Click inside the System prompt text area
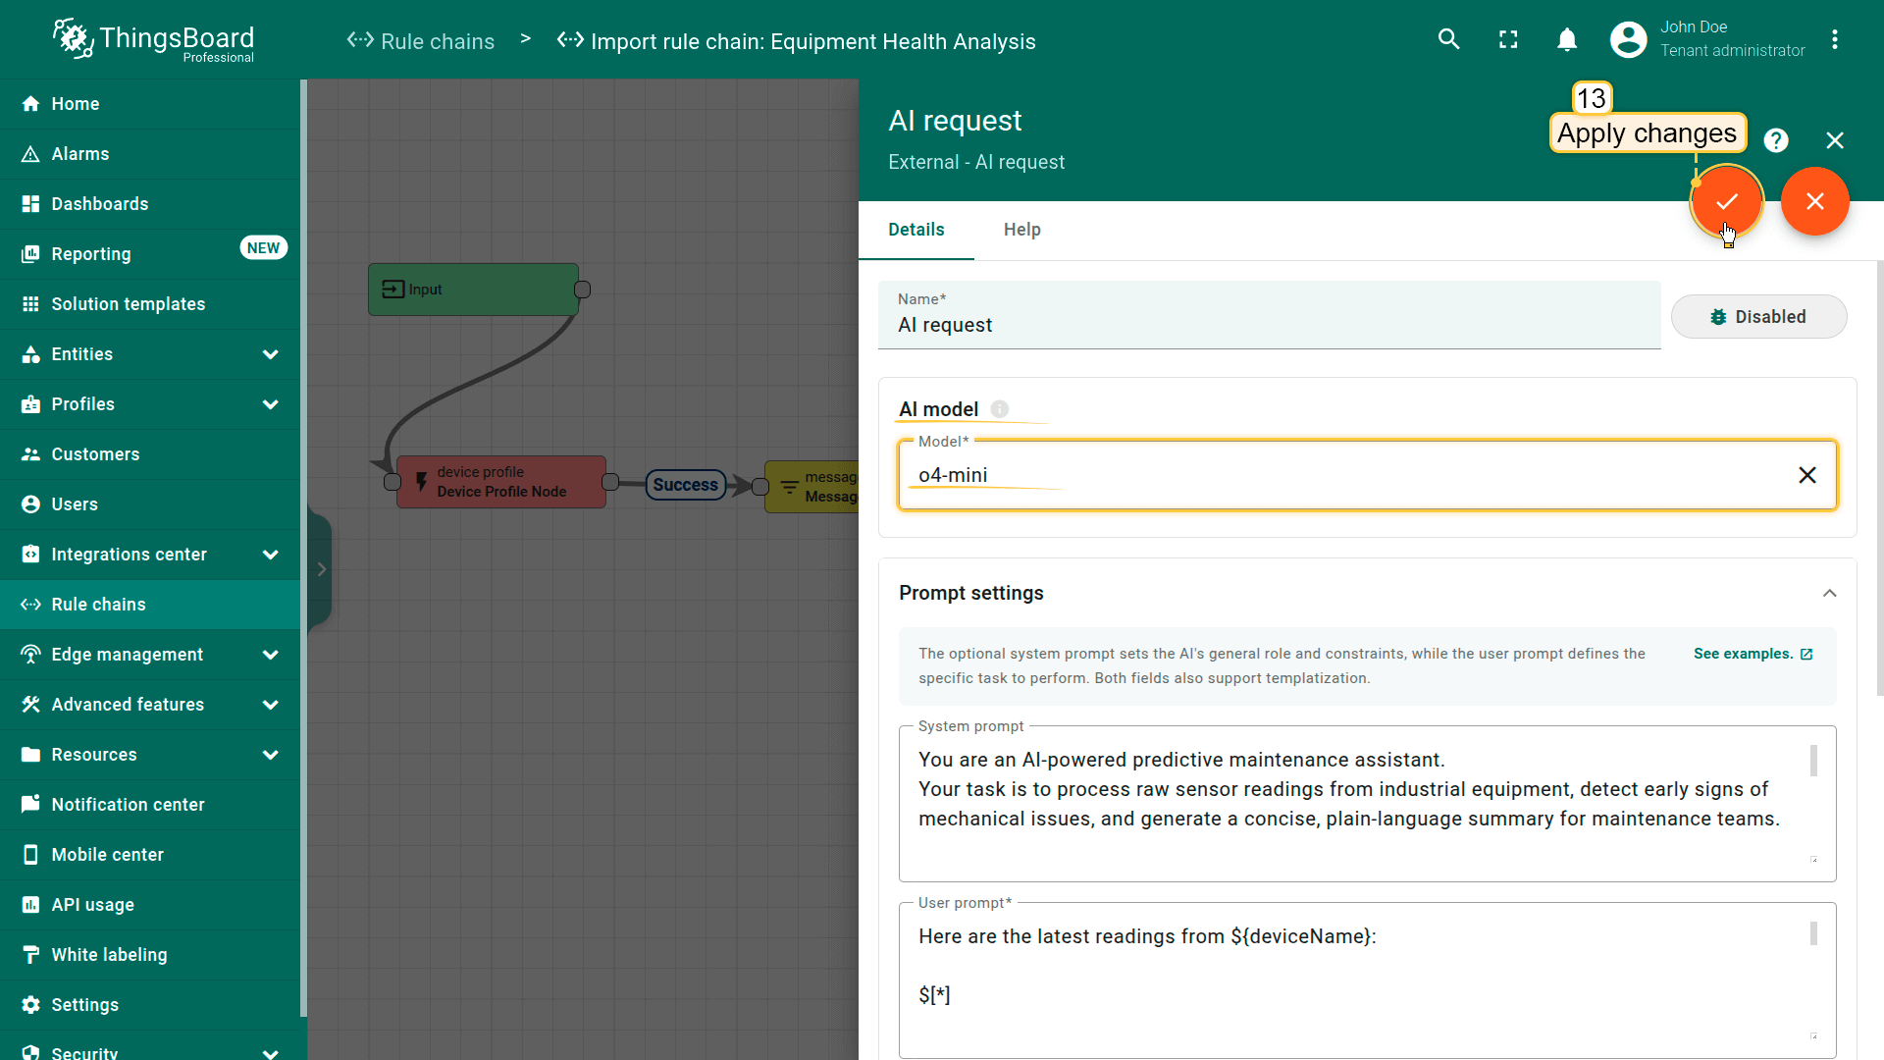This screenshot has height=1060, width=1884. click(1367, 804)
